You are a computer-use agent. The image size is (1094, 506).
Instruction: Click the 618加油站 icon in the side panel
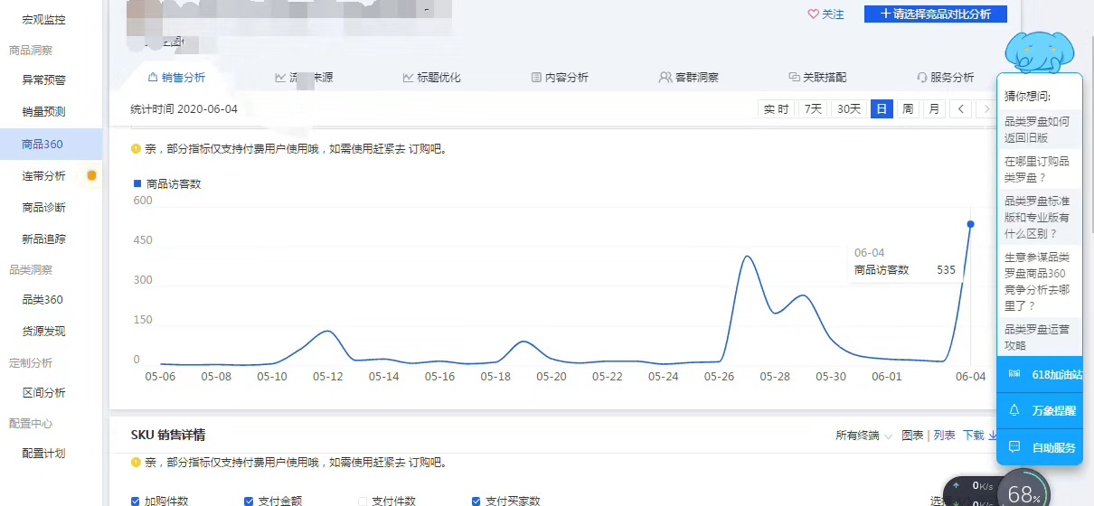click(x=1014, y=374)
